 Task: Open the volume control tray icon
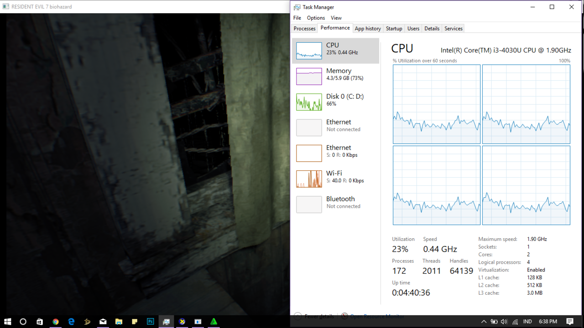(504, 322)
